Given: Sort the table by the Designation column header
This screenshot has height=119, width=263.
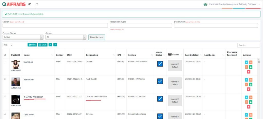Looking at the screenshot, I should click(99, 55).
